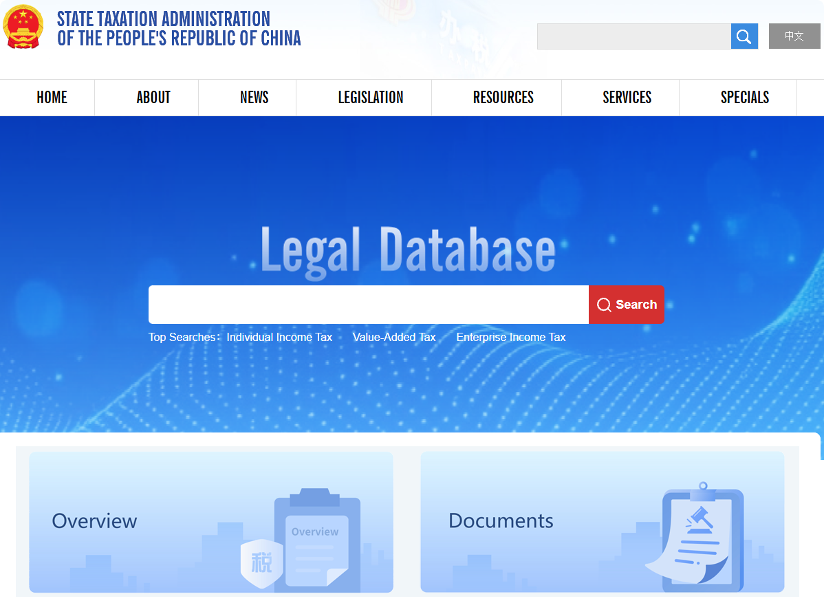Open the Overview card title

coord(95,521)
